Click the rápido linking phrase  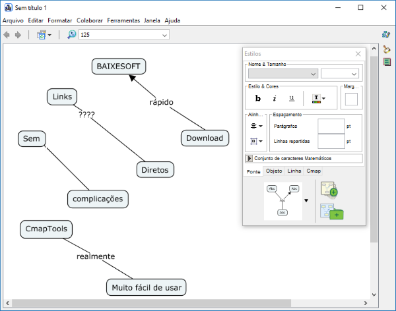(162, 102)
